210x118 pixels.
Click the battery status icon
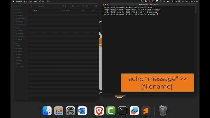coord(168,1)
